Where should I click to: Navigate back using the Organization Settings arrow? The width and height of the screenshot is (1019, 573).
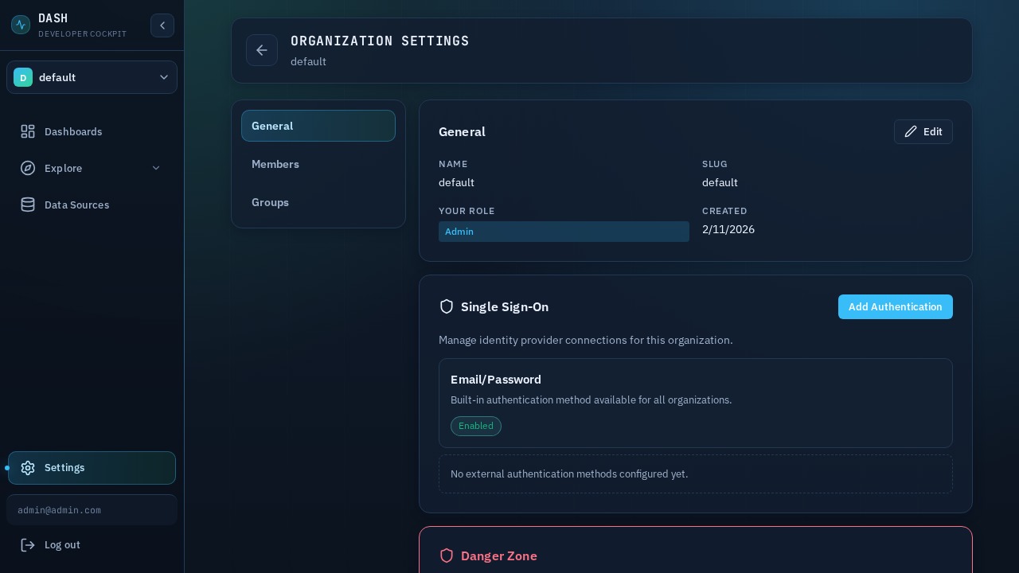point(262,50)
